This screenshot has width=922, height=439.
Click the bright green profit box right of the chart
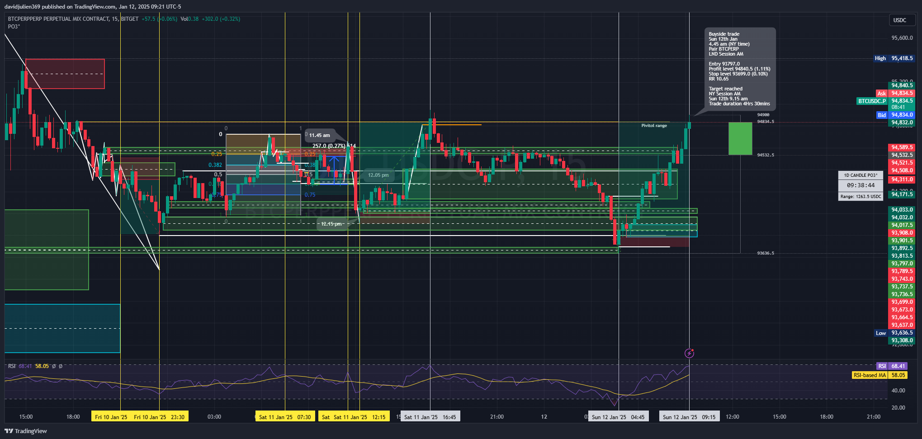[740, 138]
